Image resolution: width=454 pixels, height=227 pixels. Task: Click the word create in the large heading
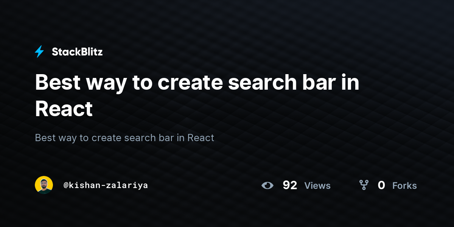click(190, 82)
